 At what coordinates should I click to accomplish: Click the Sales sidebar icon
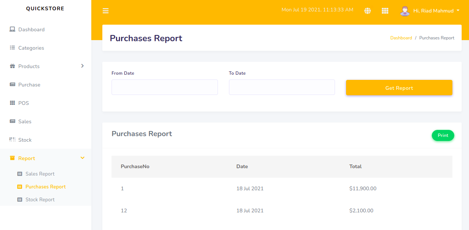(12, 121)
